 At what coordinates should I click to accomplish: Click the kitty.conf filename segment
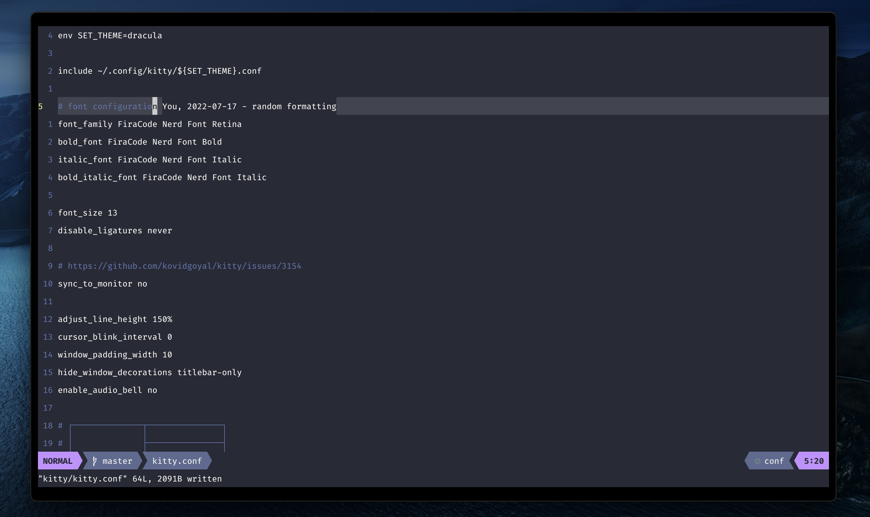(177, 461)
